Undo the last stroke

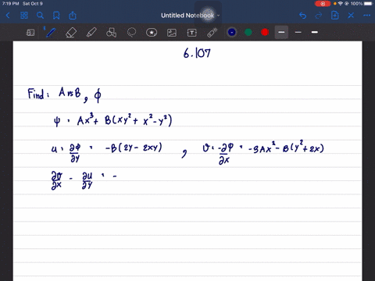click(302, 16)
